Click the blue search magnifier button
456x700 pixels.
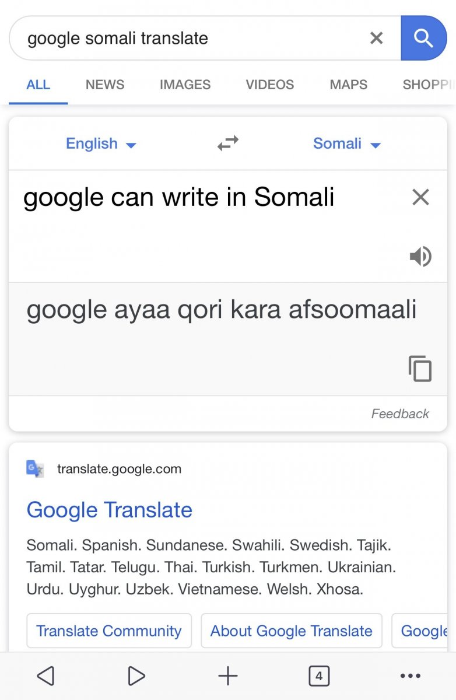(x=423, y=38)
